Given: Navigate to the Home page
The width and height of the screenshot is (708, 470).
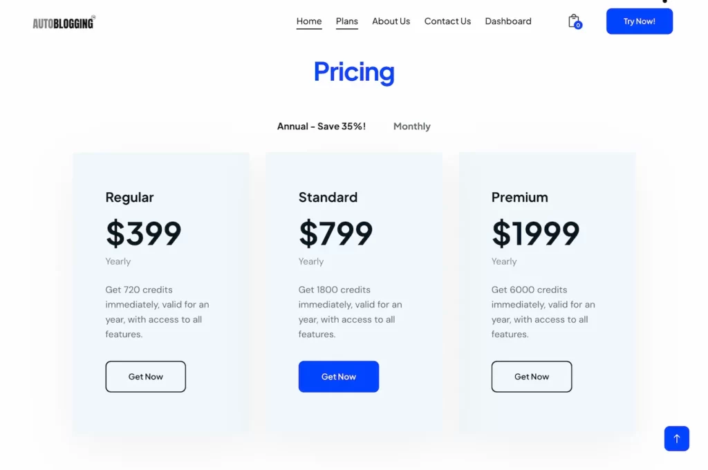Looking at the screenshot, I should (308, 21).
